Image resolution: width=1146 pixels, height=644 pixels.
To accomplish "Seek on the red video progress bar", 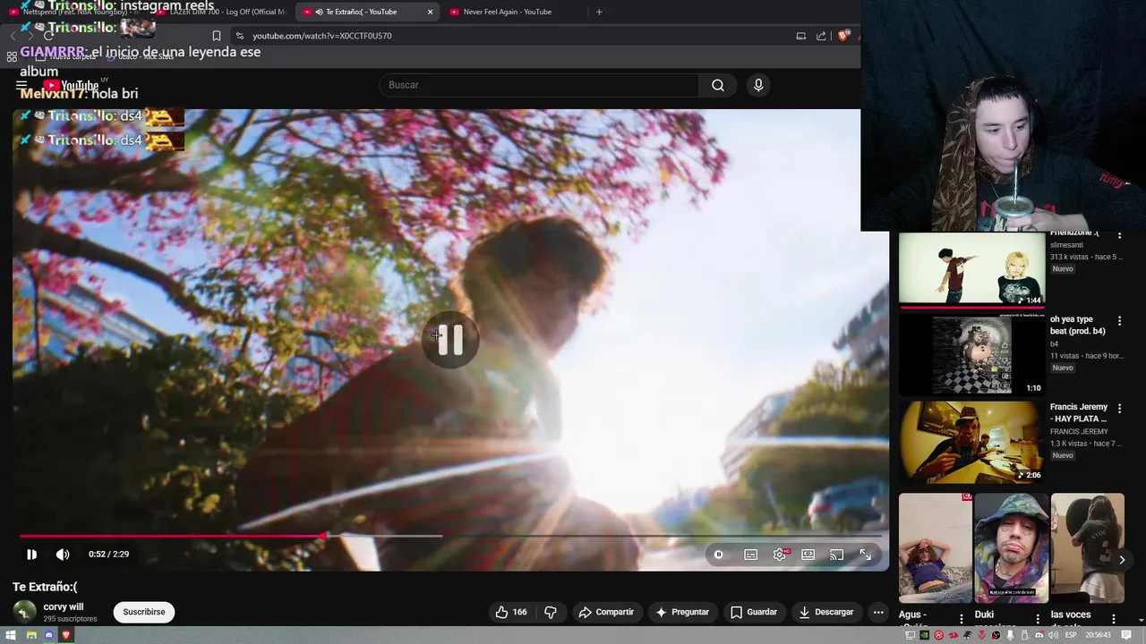I will pyautogui.click(x=170, y=537).
